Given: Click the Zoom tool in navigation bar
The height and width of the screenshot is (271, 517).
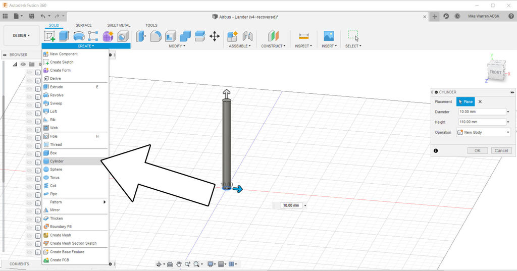Looking at the screenshot, I should [188, 264].
